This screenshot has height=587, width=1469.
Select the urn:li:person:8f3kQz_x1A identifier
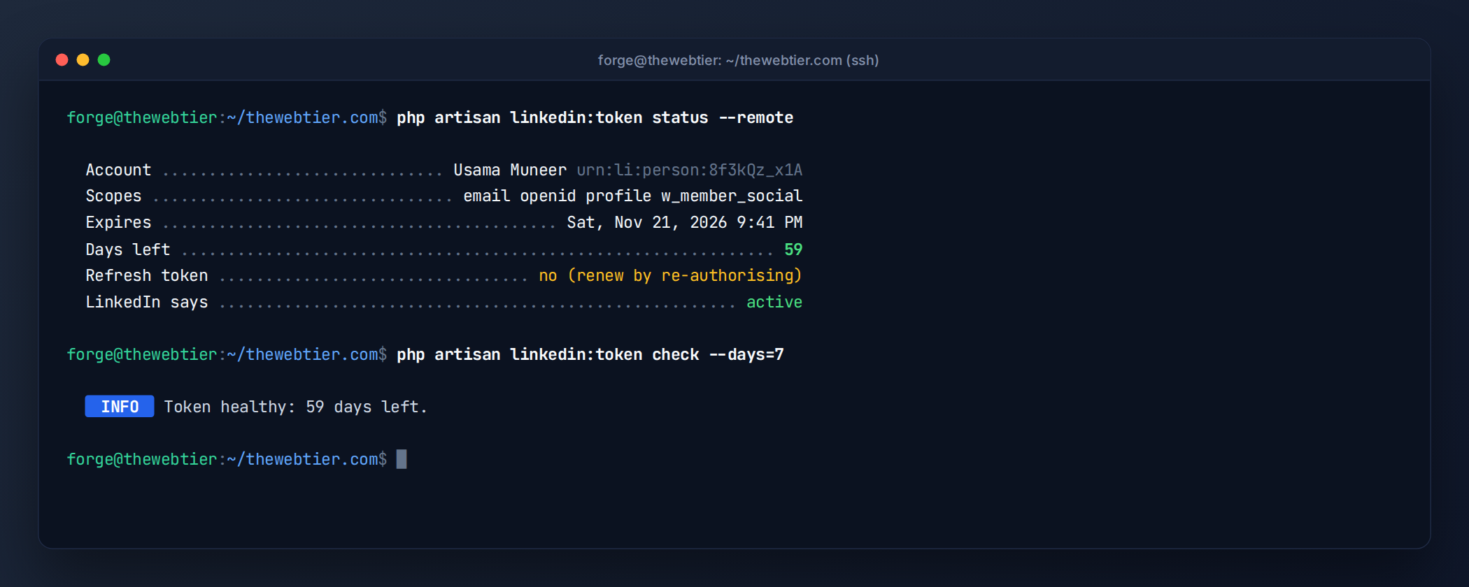click(x=689, y=170)
